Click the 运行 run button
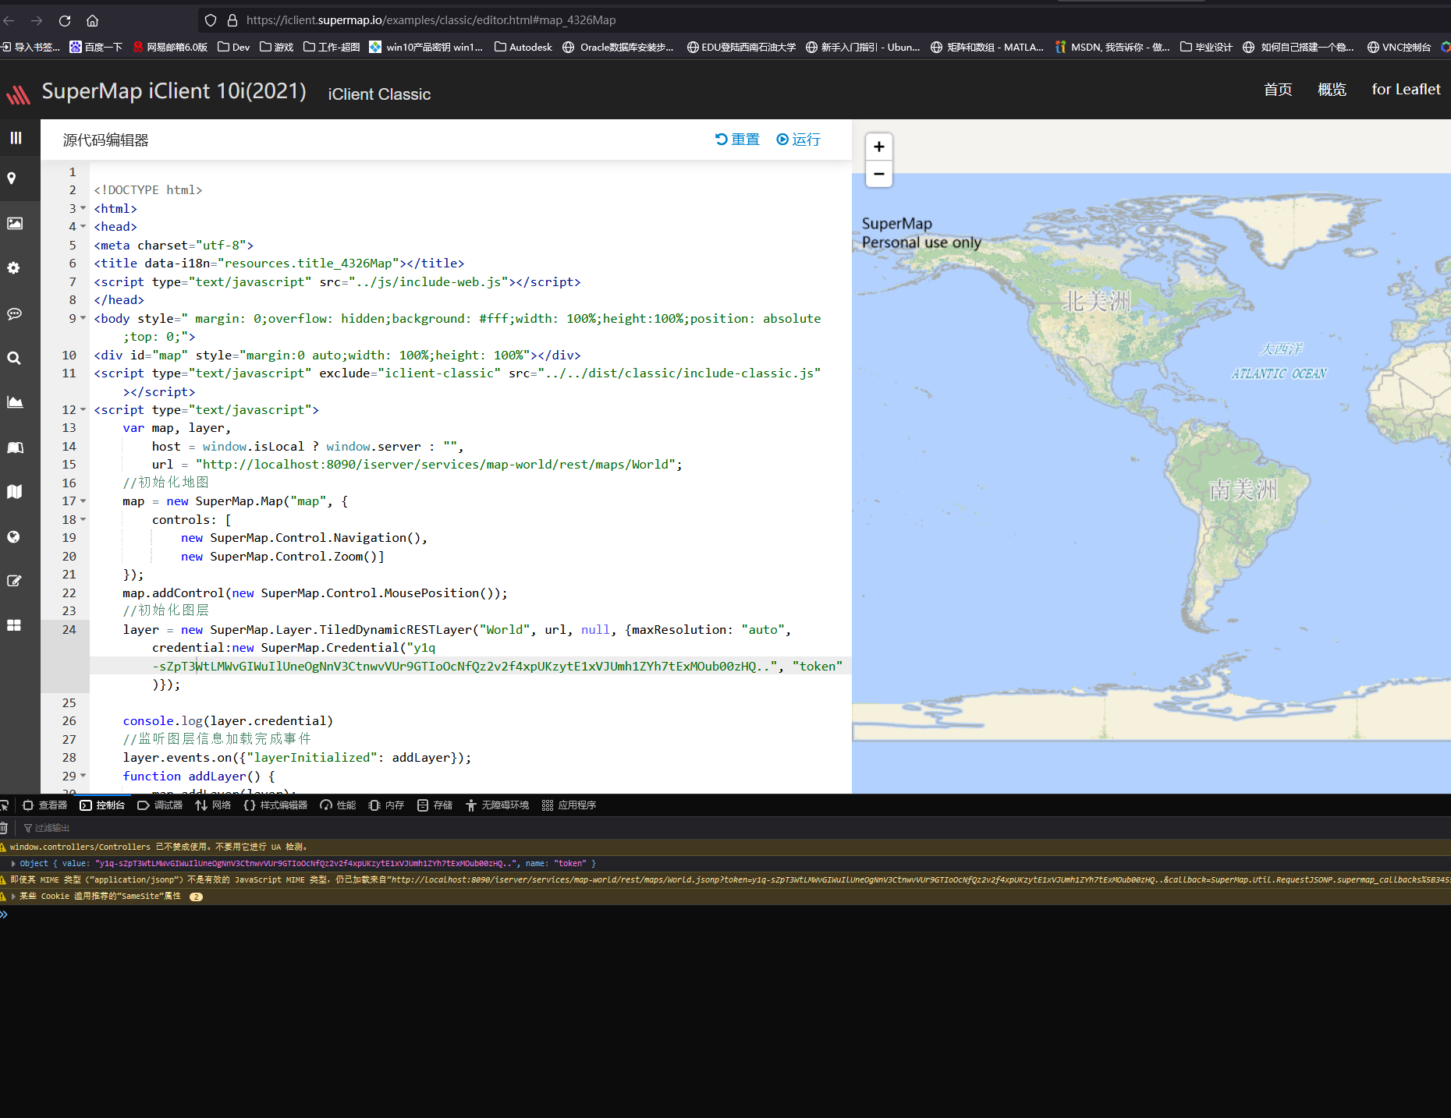The image size is (1451, 1118). (x=798, y=140)
